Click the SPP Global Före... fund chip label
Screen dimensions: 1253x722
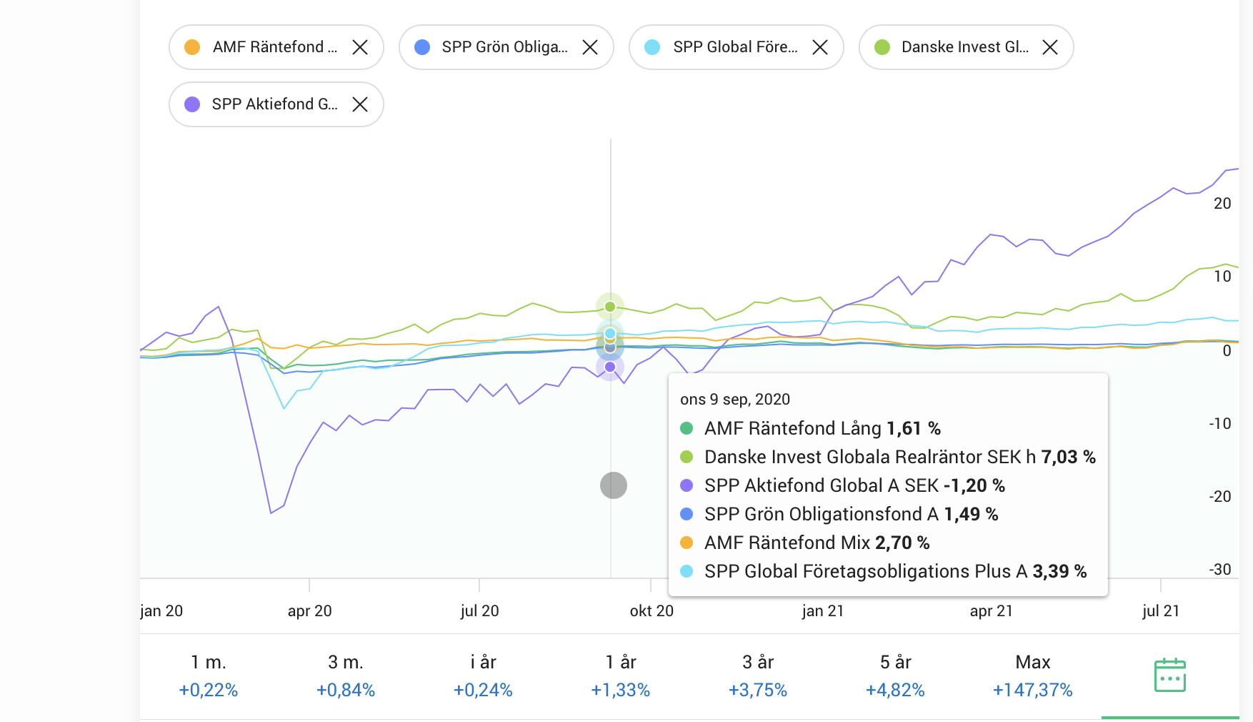click(x=735, y=47)
